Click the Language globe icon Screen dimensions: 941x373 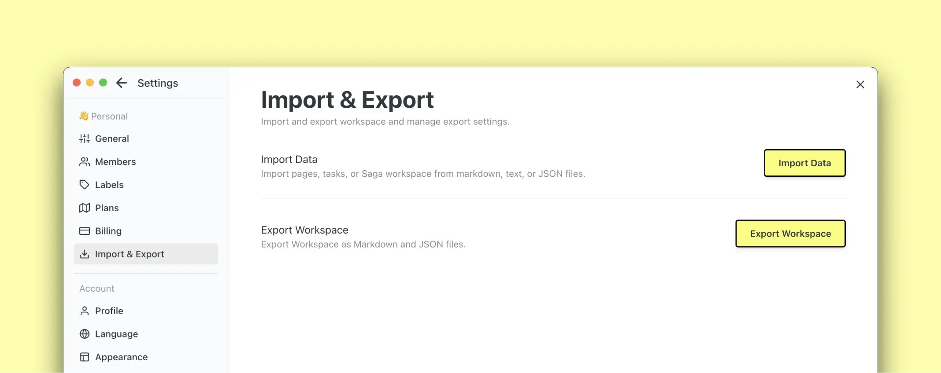pyautogui.click(x=85, y=334)
